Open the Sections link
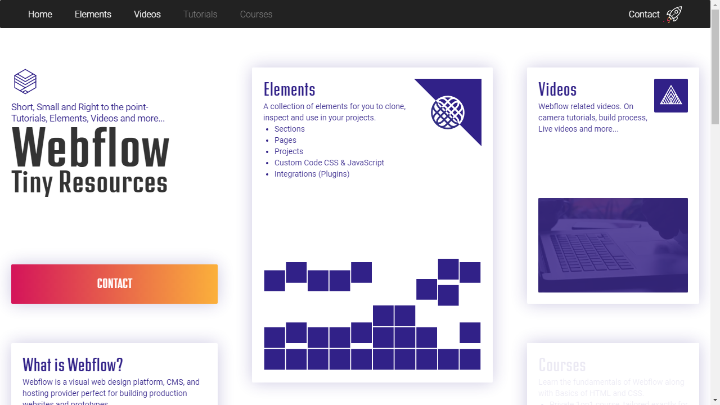720x405 pixels. (x=289, y=129)
